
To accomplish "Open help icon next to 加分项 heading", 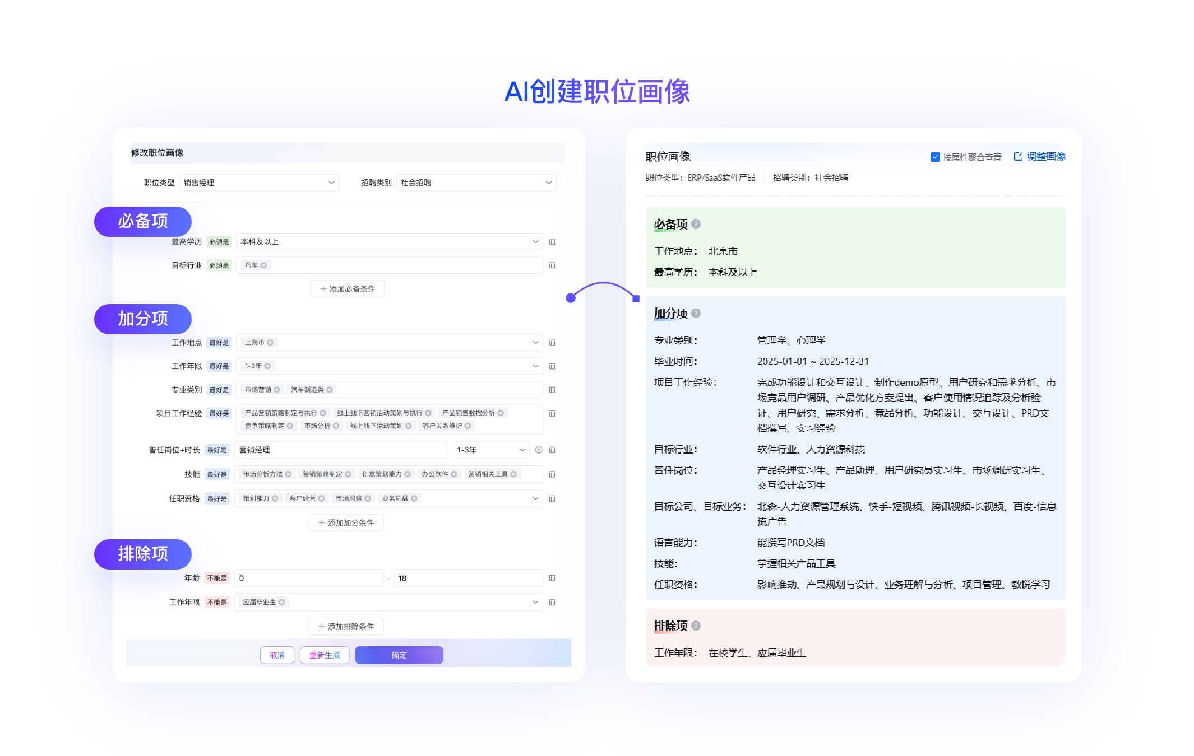I will coord(696,314).
